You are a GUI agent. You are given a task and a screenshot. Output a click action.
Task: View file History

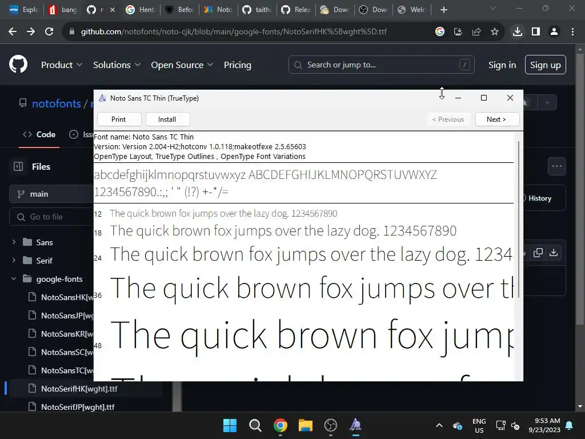pyautogui.click(x=539, y=198)
